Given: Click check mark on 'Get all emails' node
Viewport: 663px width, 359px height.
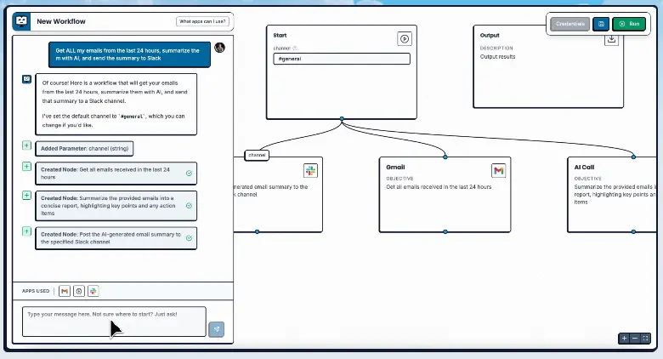Looking at the screenshot, I should pyautogui.click(x=189, y=174).
